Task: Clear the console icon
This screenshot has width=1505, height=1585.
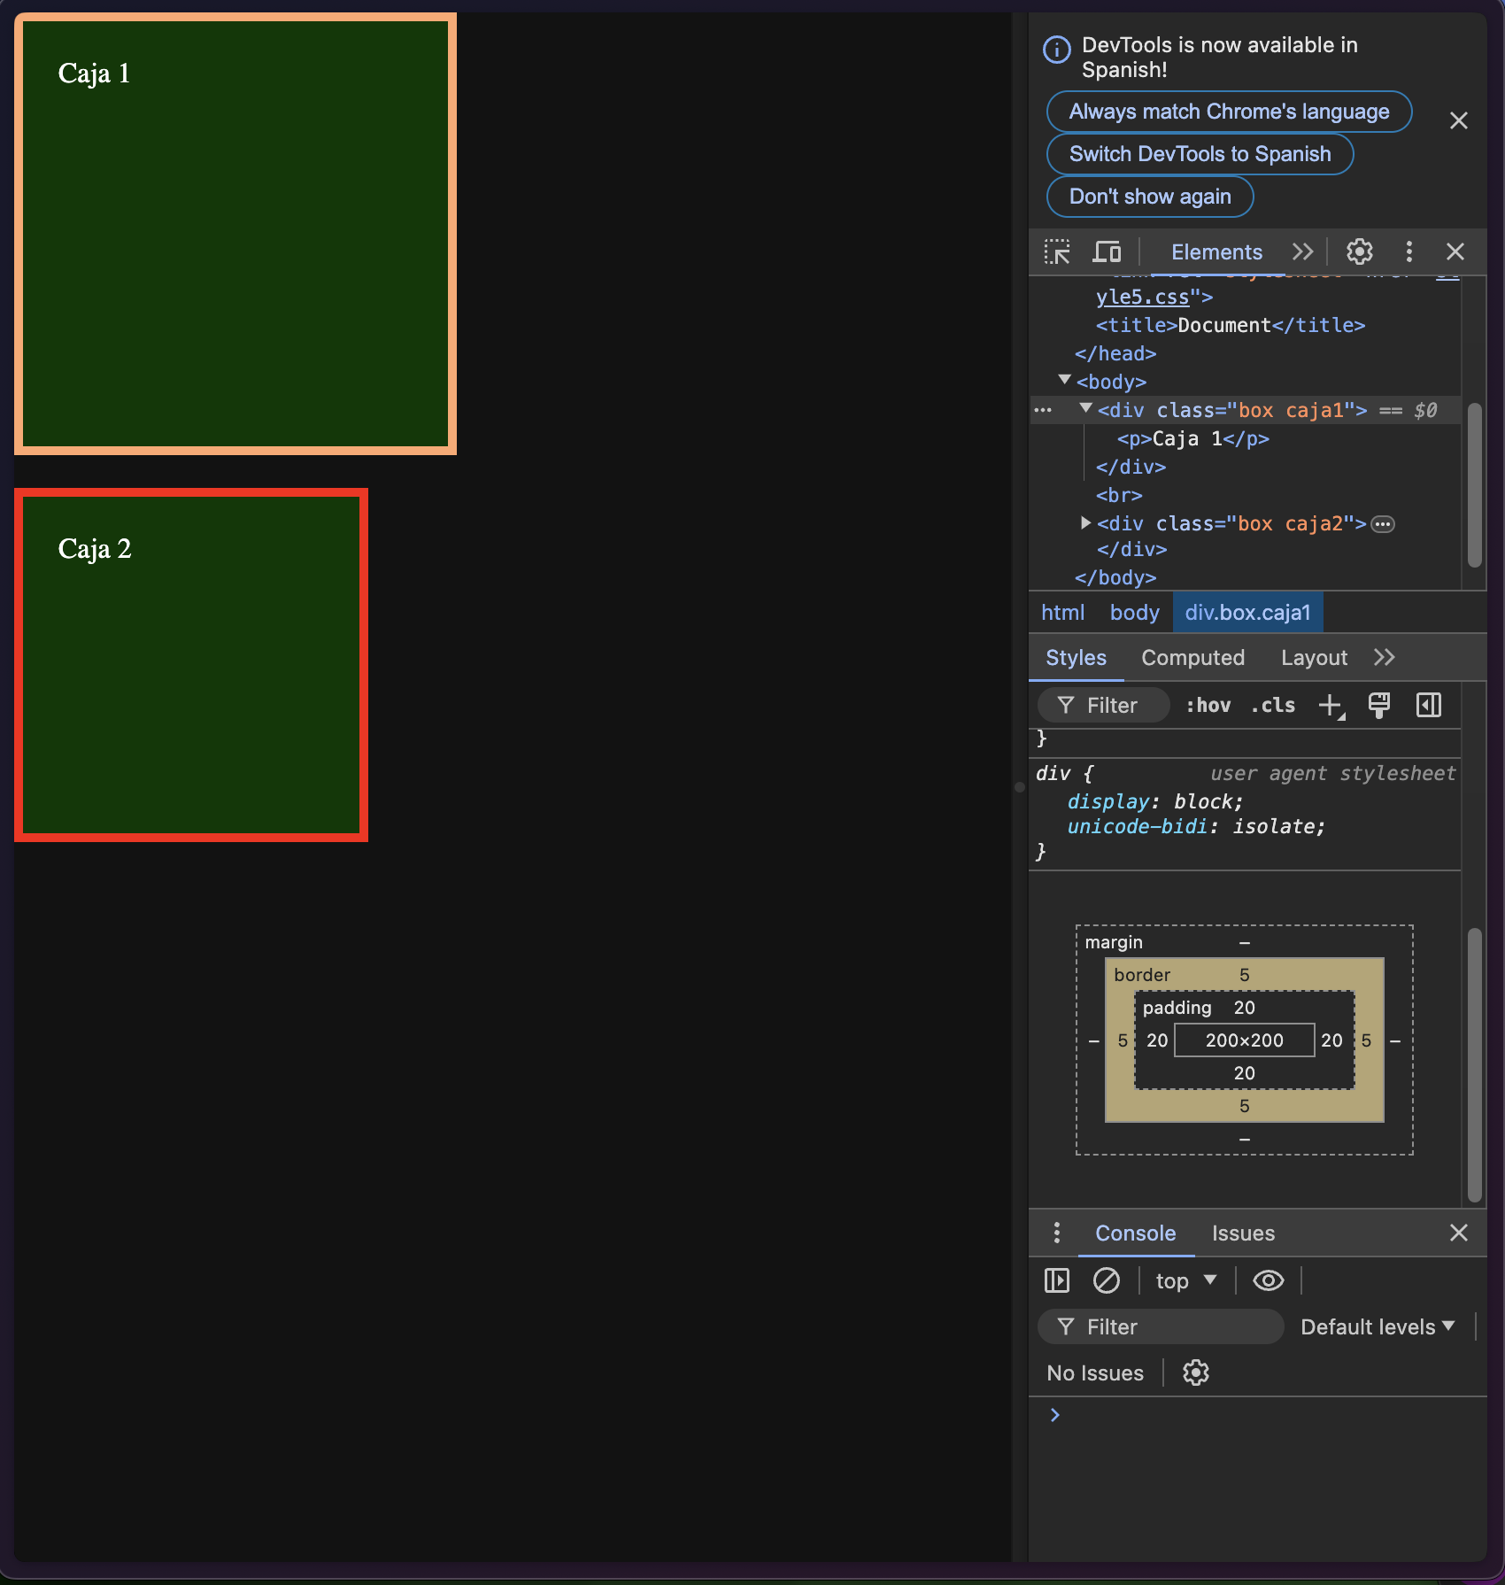Action: (x=1107, y=1280)
